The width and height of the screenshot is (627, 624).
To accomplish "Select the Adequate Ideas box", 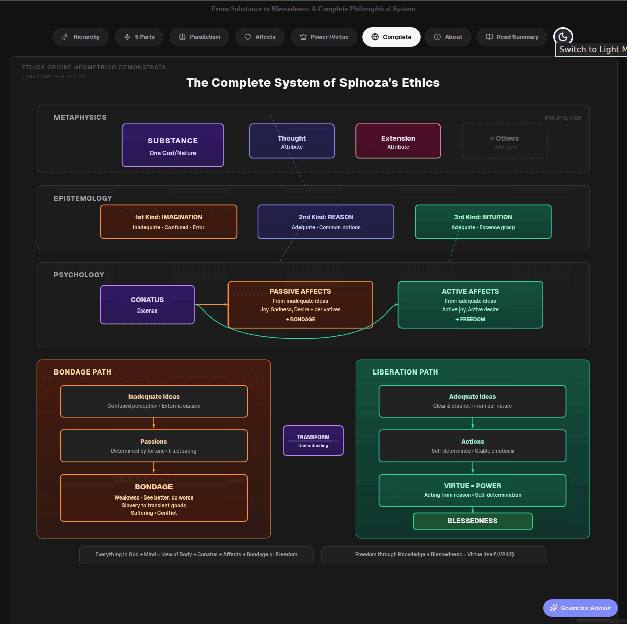I will (x=473, y=401).
